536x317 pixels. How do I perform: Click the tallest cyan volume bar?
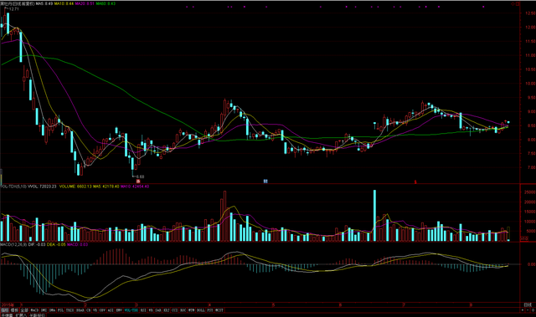[x=374, y=216]
